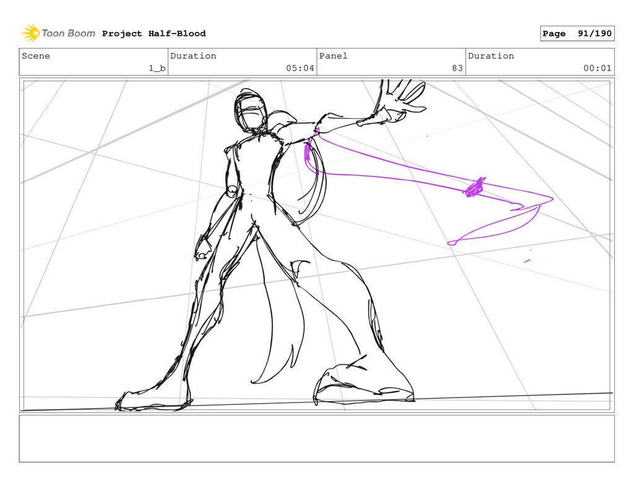This screenshot has width=634, height=491.
Task: Select the panel number '83'
Action: (x=458, y=68)
